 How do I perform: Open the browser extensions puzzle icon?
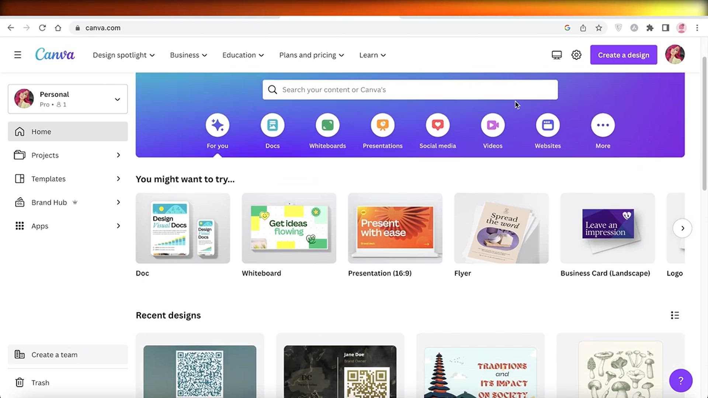click(650, 28)
